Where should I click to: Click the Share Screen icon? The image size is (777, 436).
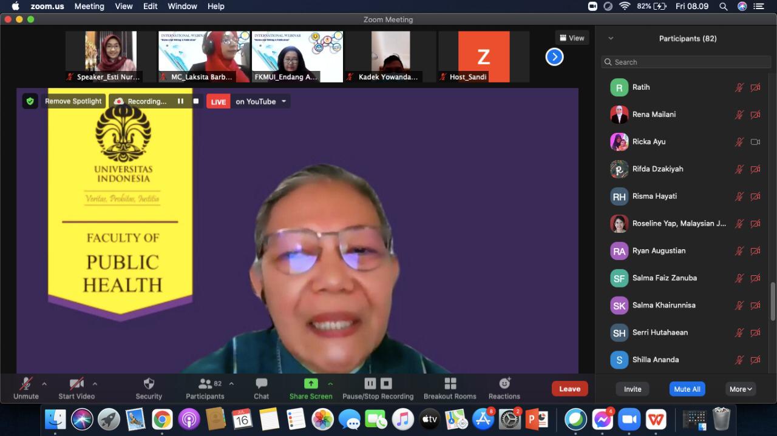[x=311, y=384]
